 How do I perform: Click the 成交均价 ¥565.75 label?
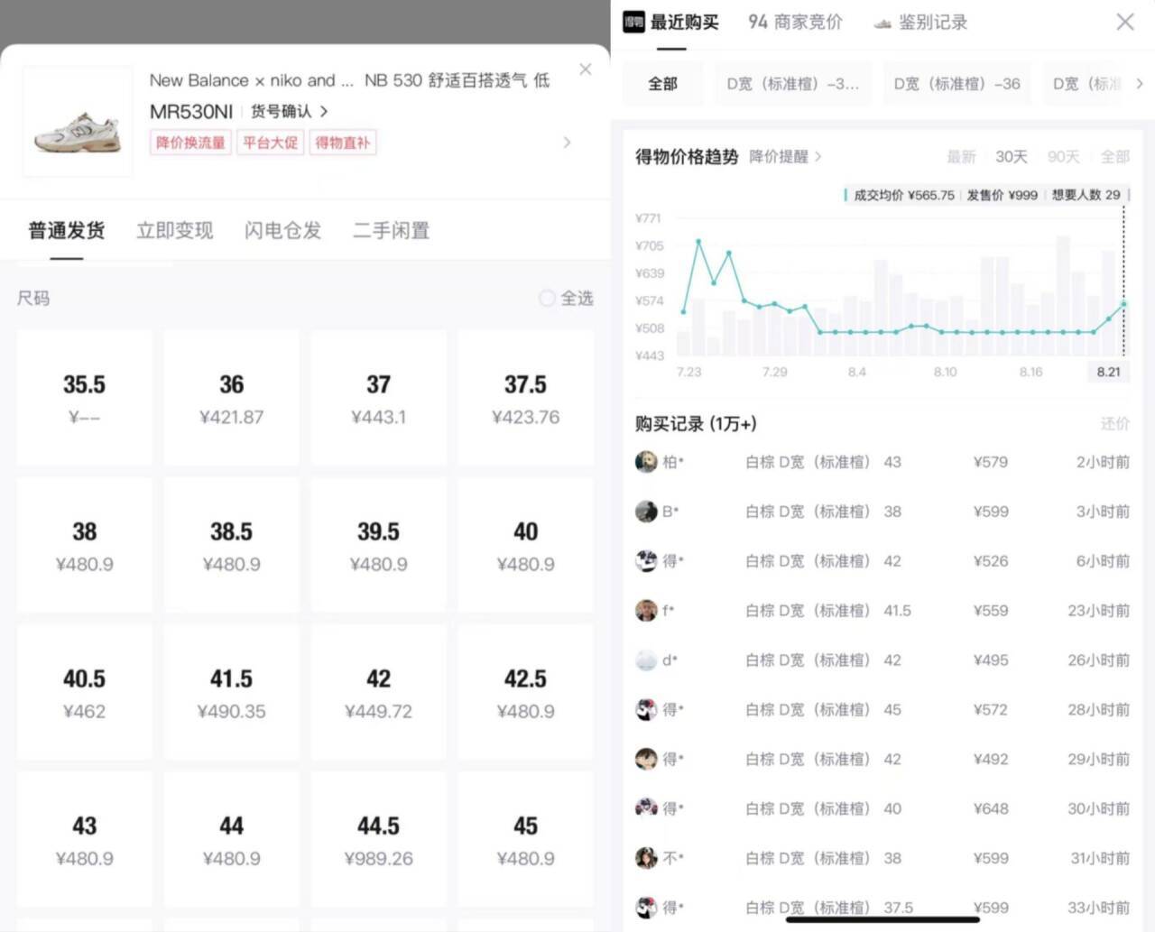(x=904, y=195)
